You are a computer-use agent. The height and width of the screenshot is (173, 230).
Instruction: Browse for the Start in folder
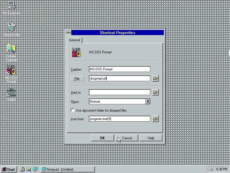[156, 92]
